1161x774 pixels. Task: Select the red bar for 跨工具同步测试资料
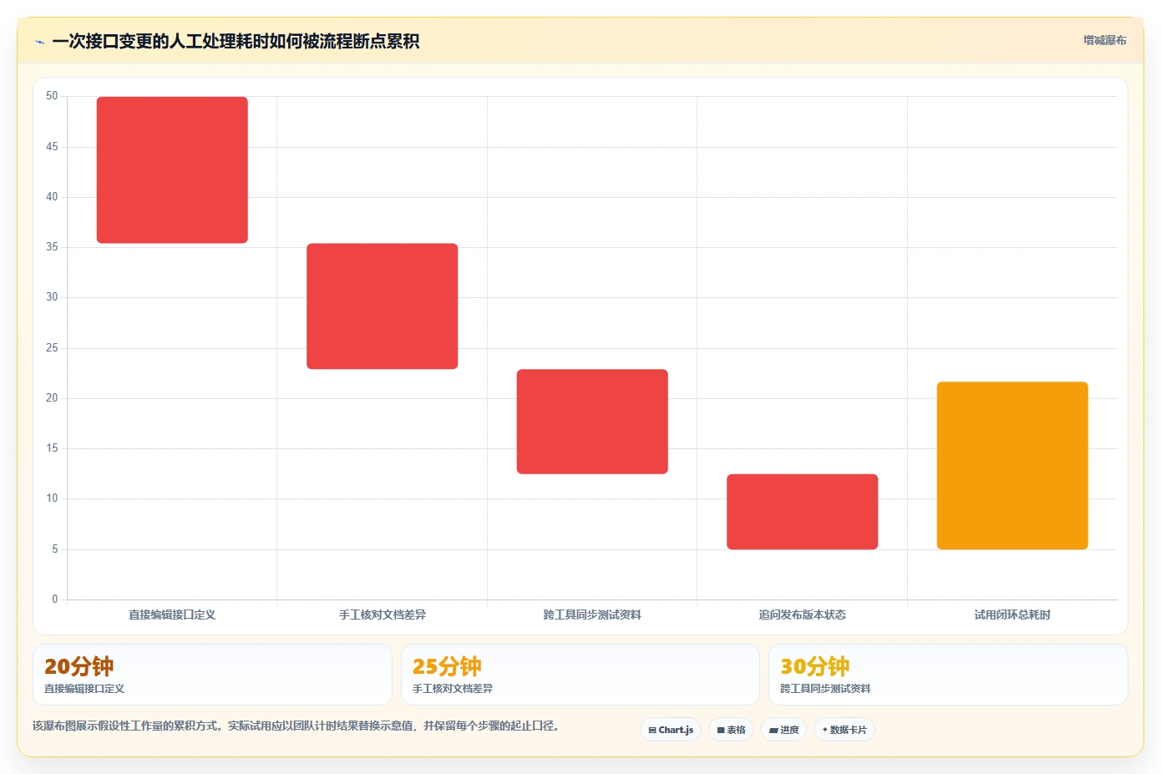pyautogui.click(x=592, y=422)
